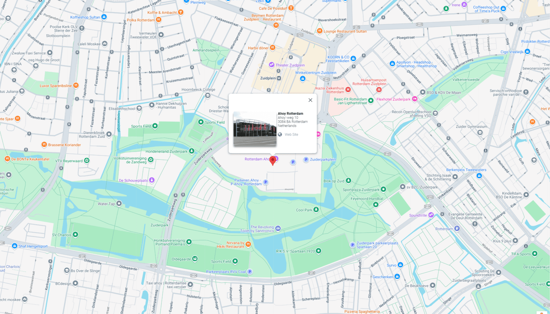
Task: Select Feyenoord Handbal marker icon
Action: coord(375,205)
